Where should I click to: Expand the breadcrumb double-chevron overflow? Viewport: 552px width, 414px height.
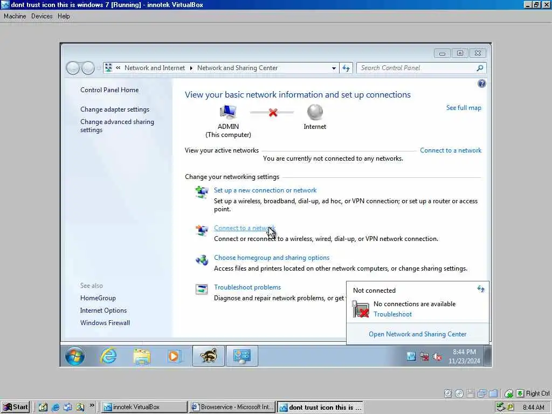pyautogui.click(x=118, y=67)
